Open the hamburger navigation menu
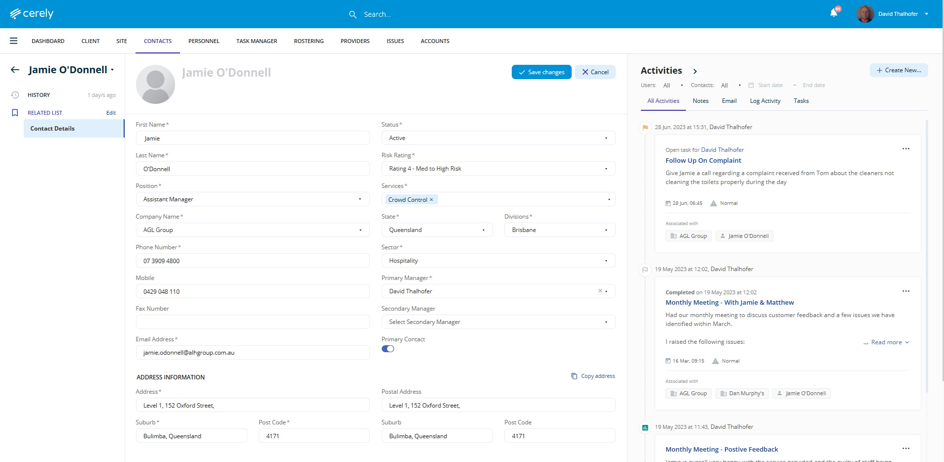The image size is (944, 462). click(x=13, y=41)
